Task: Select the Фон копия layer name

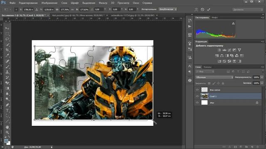Action: (x=215, y=90)
